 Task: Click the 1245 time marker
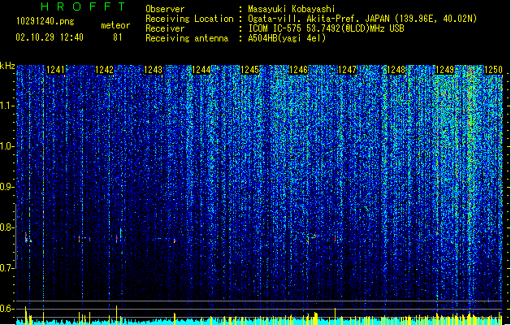[250, 70]
